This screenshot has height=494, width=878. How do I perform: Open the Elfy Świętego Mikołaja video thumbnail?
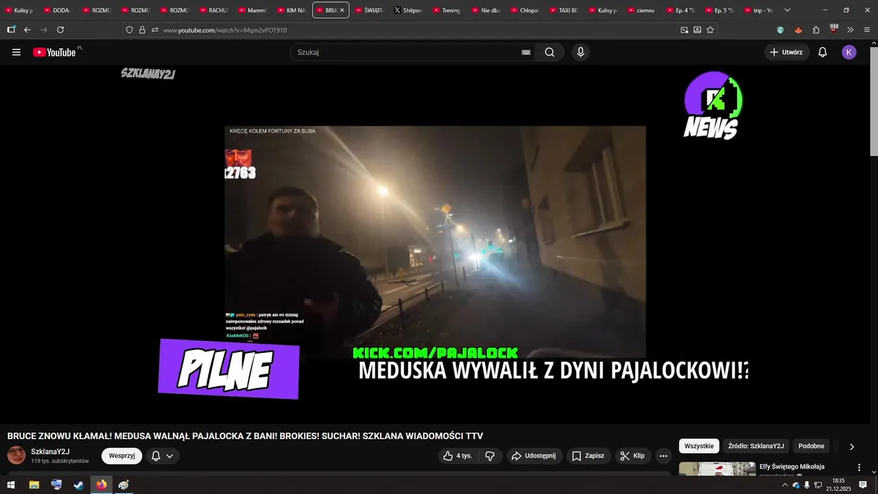pos(717,469)
